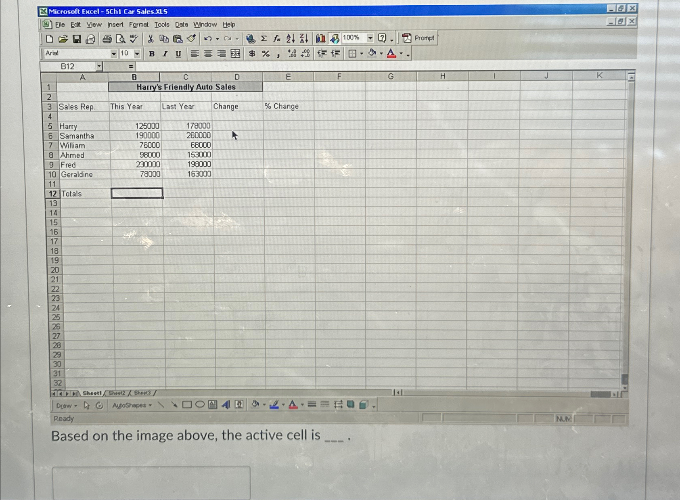Screen dimensions: 680x500
Task: Click Line Color brush in Drawing toolbar
Action: point(274,404)
